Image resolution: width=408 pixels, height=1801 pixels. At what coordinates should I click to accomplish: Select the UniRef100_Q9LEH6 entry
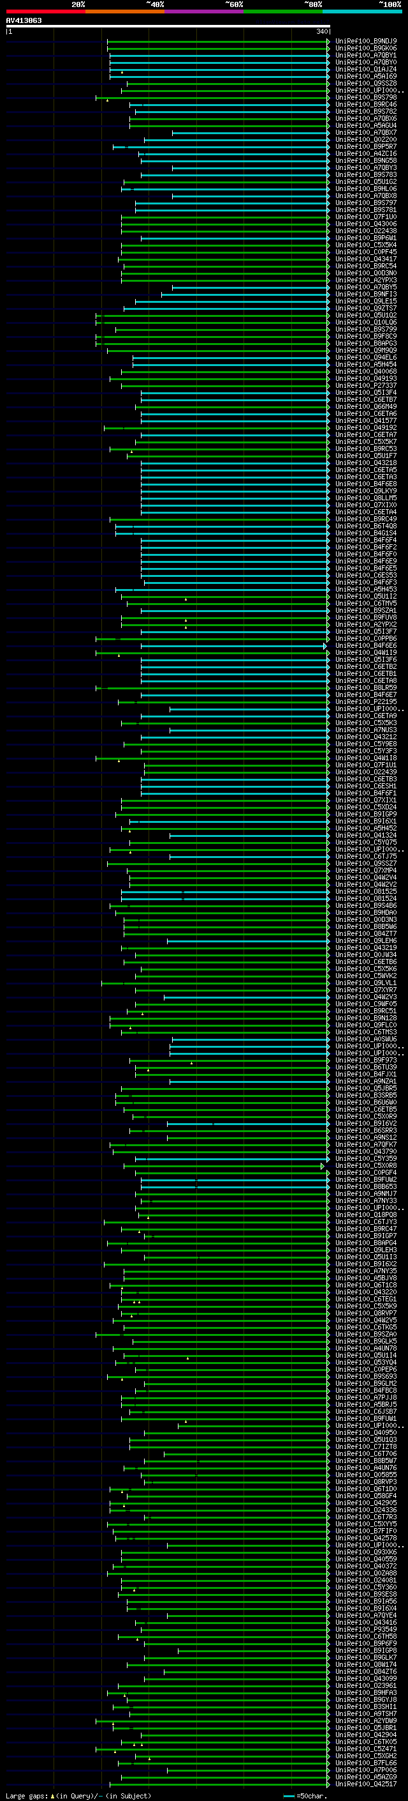pos(365,940)
